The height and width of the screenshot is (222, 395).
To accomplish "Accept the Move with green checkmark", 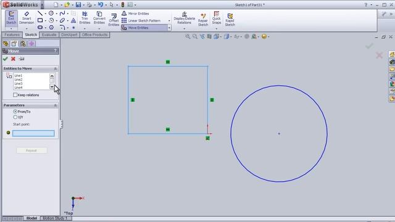I will pyautogui.click(x=6, y=59).
